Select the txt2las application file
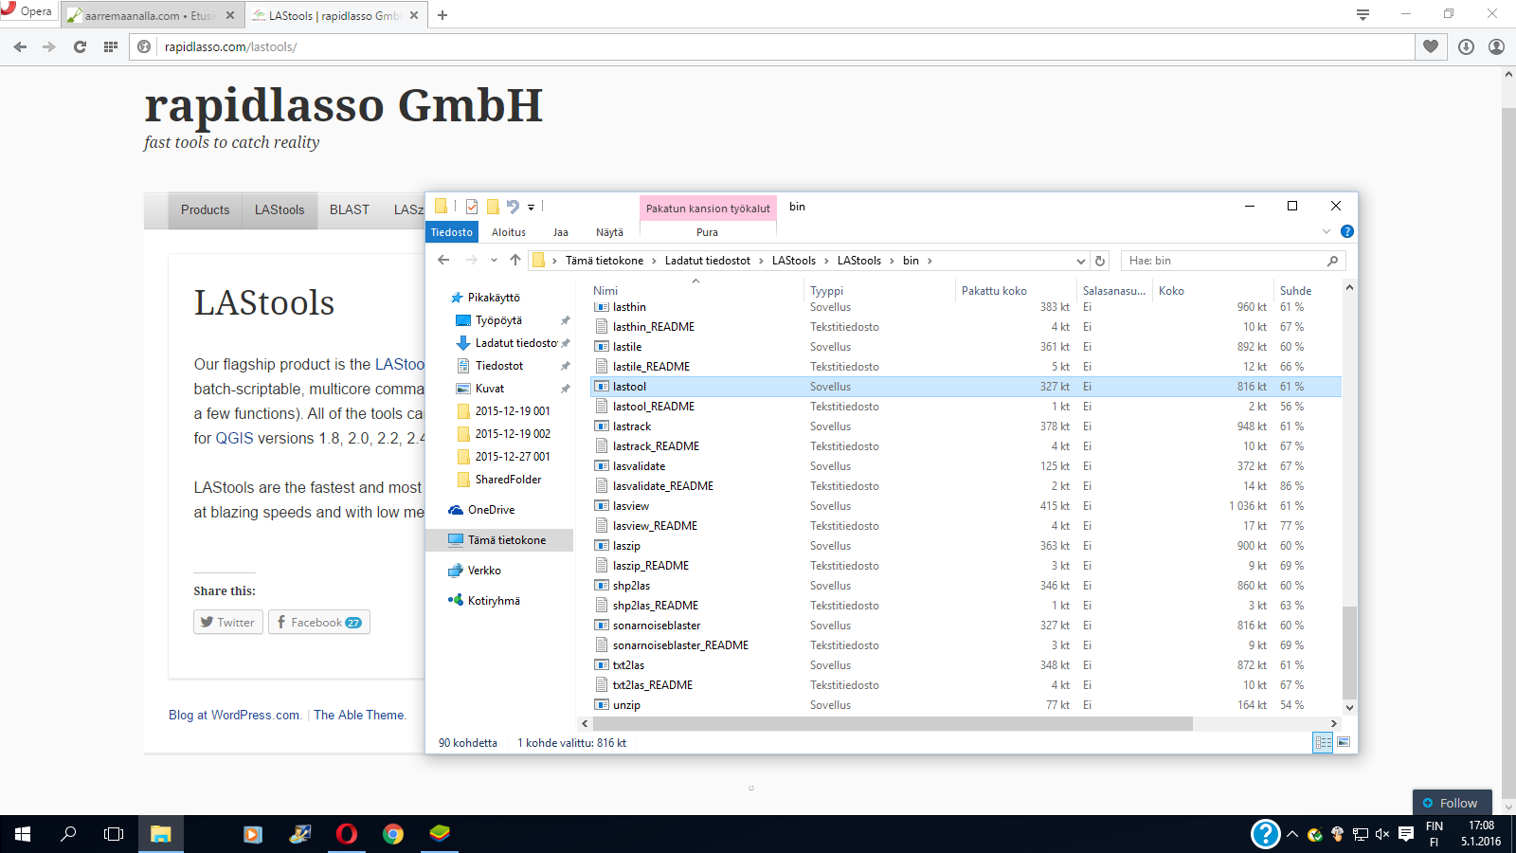Image resolution: width=1516 pixels, height=853 pixels. pos(628,665)
